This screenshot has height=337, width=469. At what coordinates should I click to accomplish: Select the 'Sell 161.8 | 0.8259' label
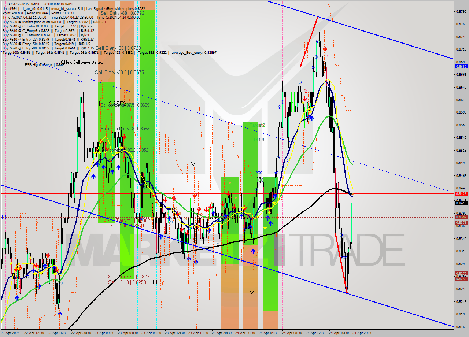(127, 282)
